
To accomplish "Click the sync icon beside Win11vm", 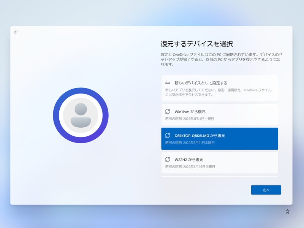I will click(167, 112).
